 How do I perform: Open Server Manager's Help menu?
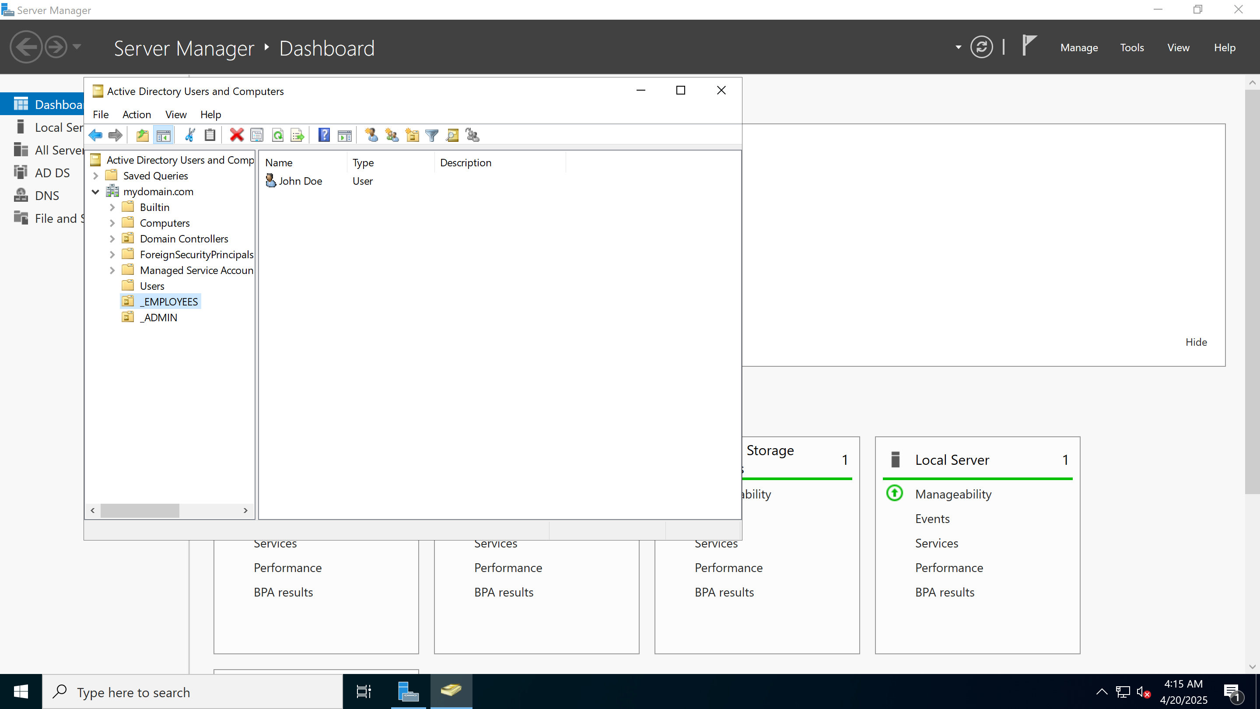[x=1224, y=47]
